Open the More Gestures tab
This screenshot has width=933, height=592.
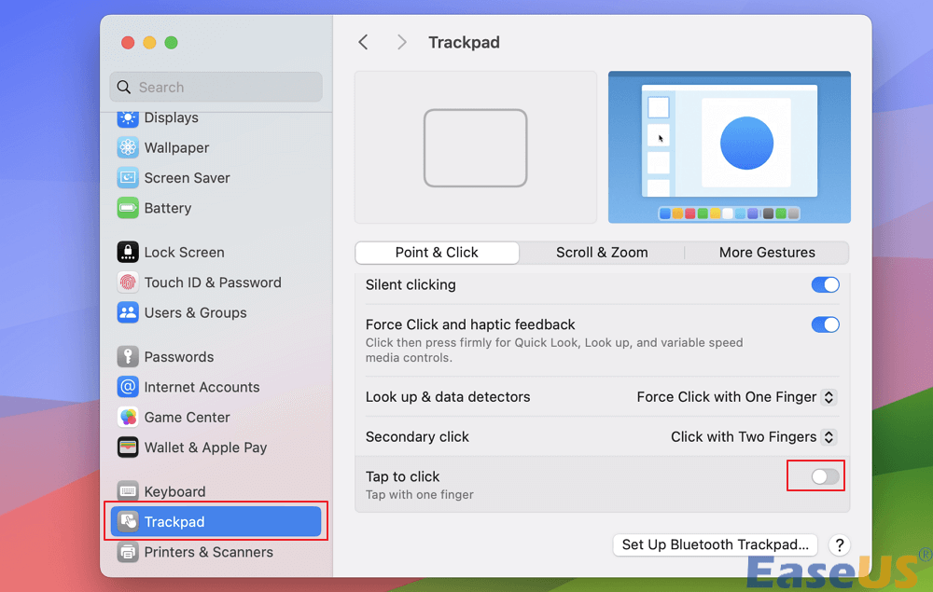coord(767,252)
